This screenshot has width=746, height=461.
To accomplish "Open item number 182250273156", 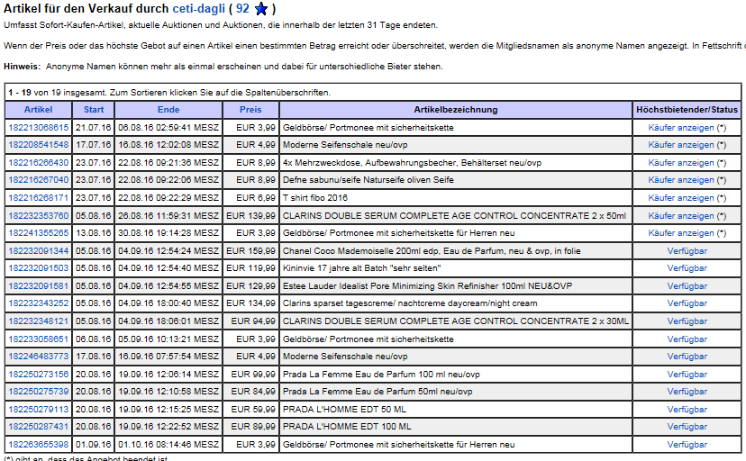I will pos(39,375).
